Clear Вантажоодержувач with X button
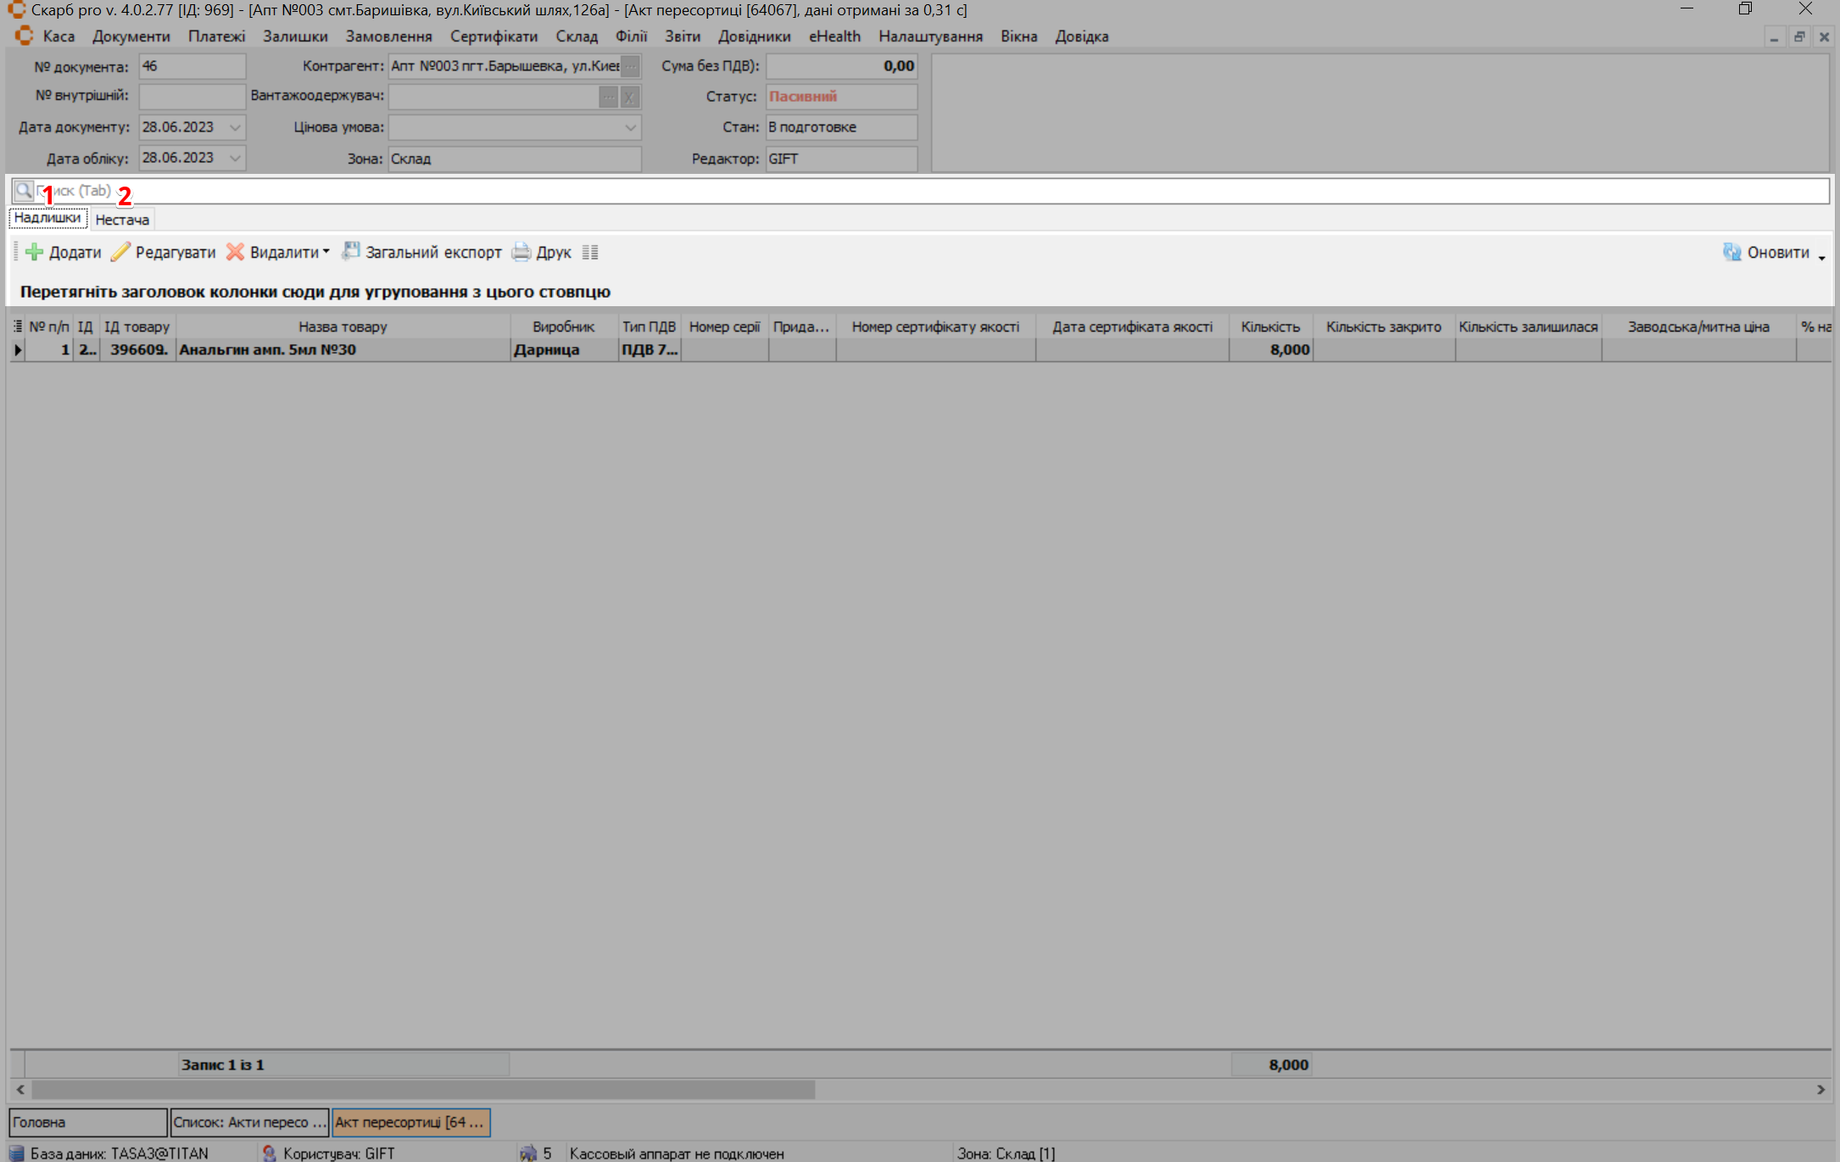Image resolution: width=1840 pixels, height=1162 pixels. coord(629,97)
